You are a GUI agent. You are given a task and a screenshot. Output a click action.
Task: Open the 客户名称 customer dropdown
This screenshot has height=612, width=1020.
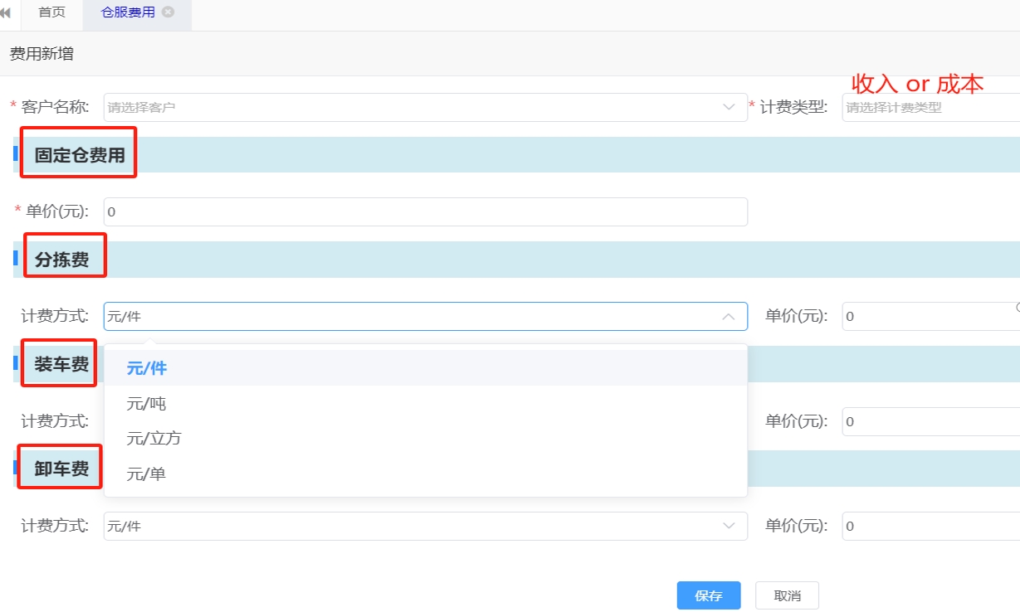point(425,107)
